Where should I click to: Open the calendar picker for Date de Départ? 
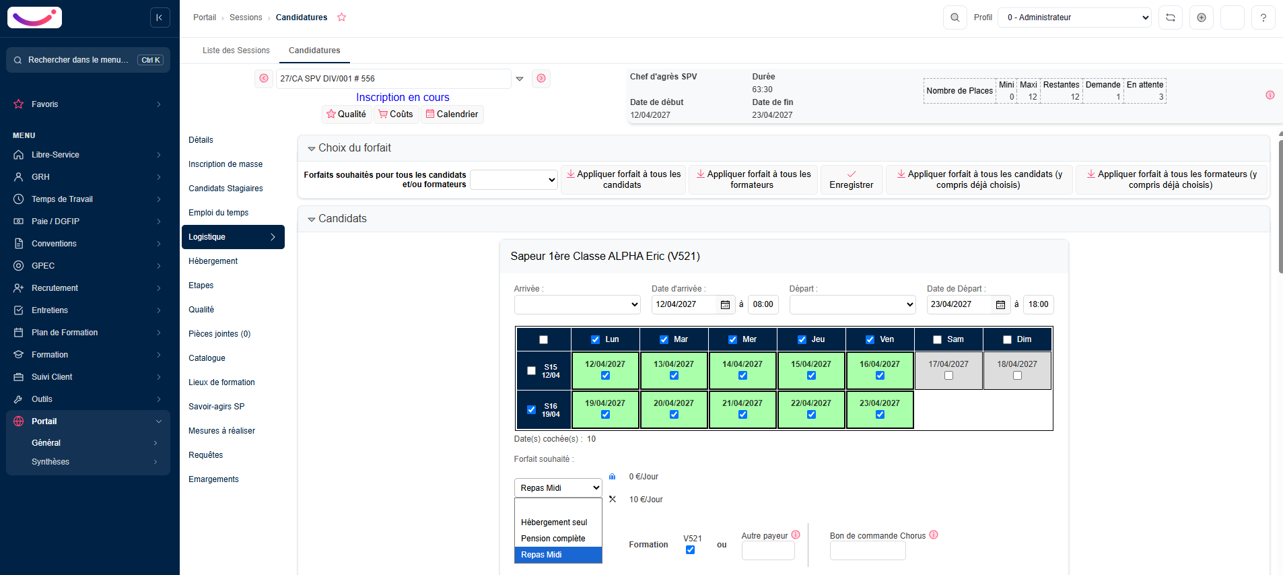coord(1000,305)
